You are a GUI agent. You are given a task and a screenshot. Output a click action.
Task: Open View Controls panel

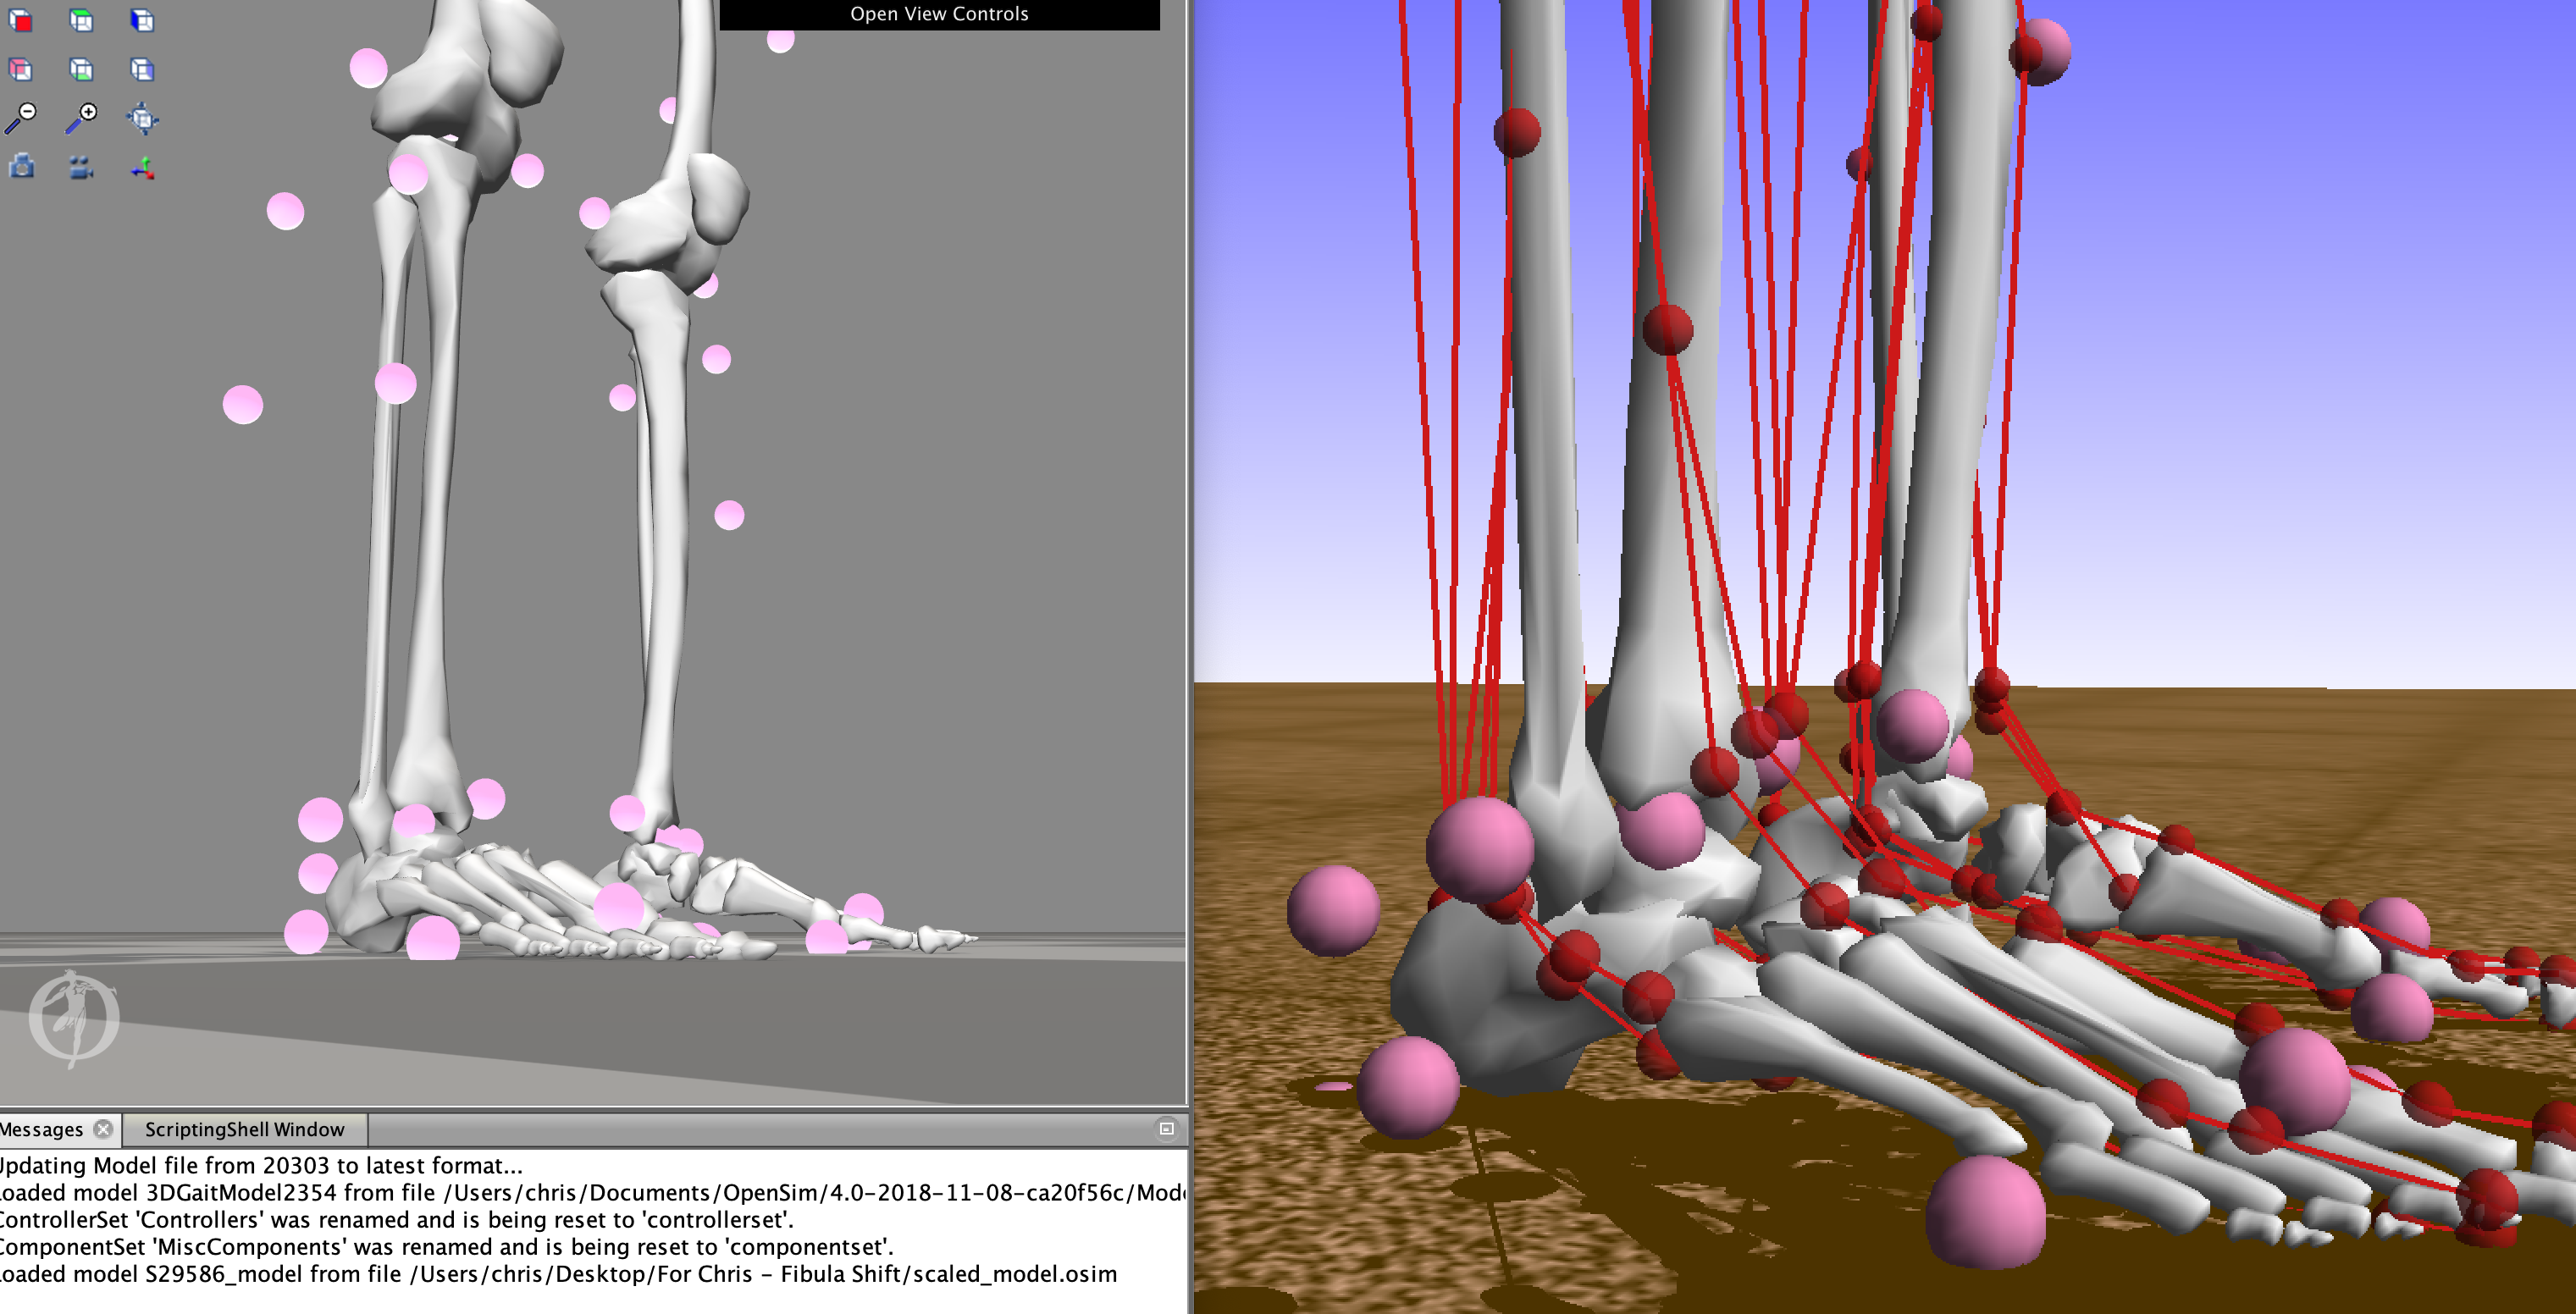click(939, 13)
